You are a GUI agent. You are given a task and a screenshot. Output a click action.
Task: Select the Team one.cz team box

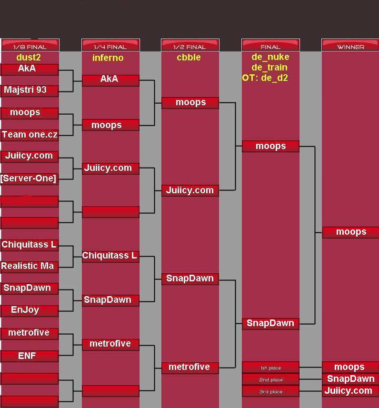[30, 136]
